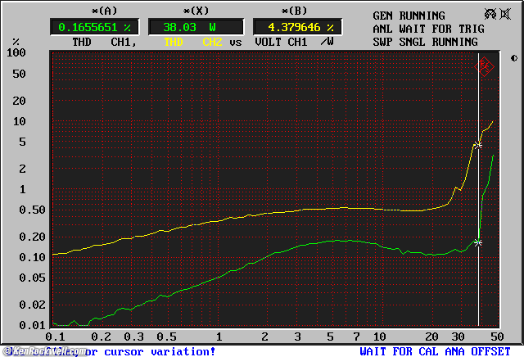Select the *(A) cursor label

click(105, 11)
